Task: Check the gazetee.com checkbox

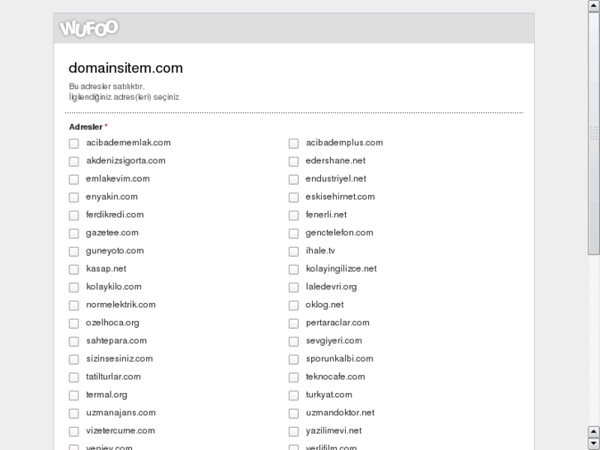Action: pos(74,234)
